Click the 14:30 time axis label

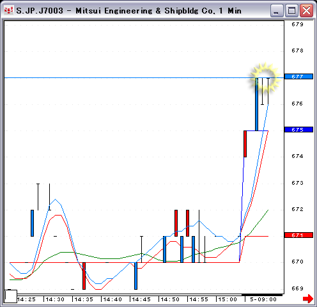pos(55,299)
